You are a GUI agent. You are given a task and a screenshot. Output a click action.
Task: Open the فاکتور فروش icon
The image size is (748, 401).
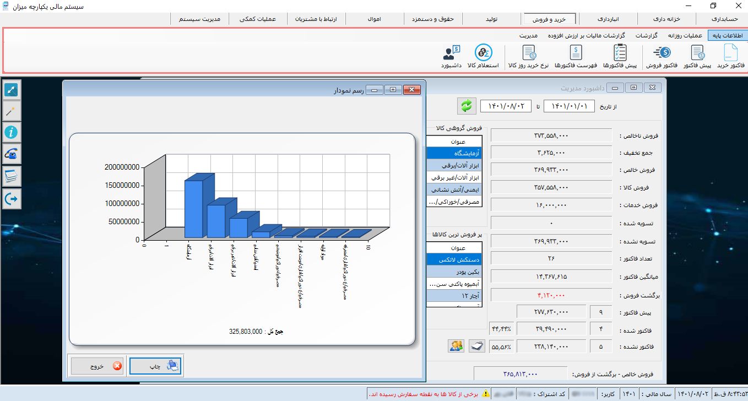point(661,57)
